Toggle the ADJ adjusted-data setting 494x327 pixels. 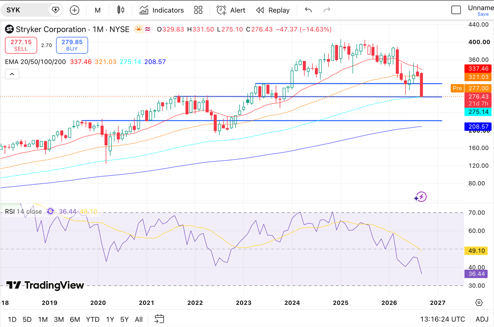[482, 319]
